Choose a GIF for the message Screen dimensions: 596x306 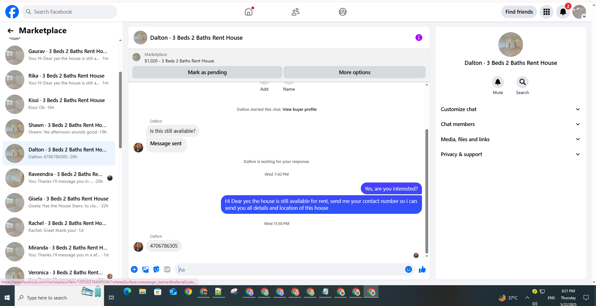coord(167,269)
